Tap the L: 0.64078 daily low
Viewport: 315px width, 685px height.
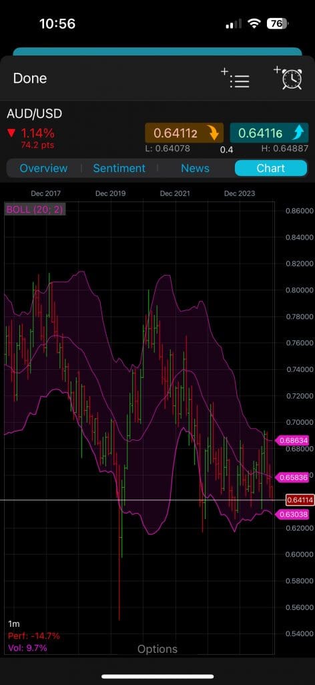[168, 149]
